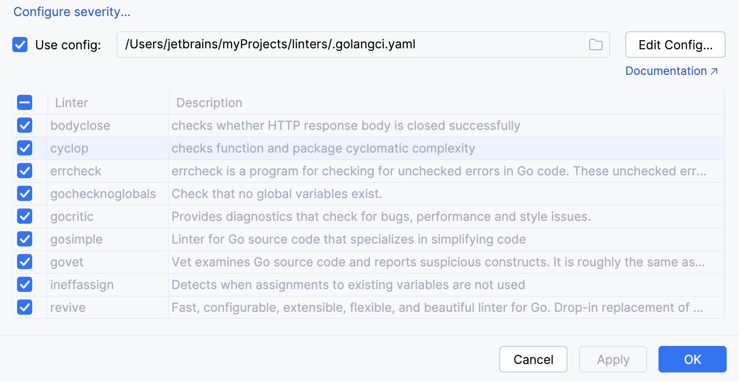Uncheck the bodyclose linter

(x=25, y=125)
